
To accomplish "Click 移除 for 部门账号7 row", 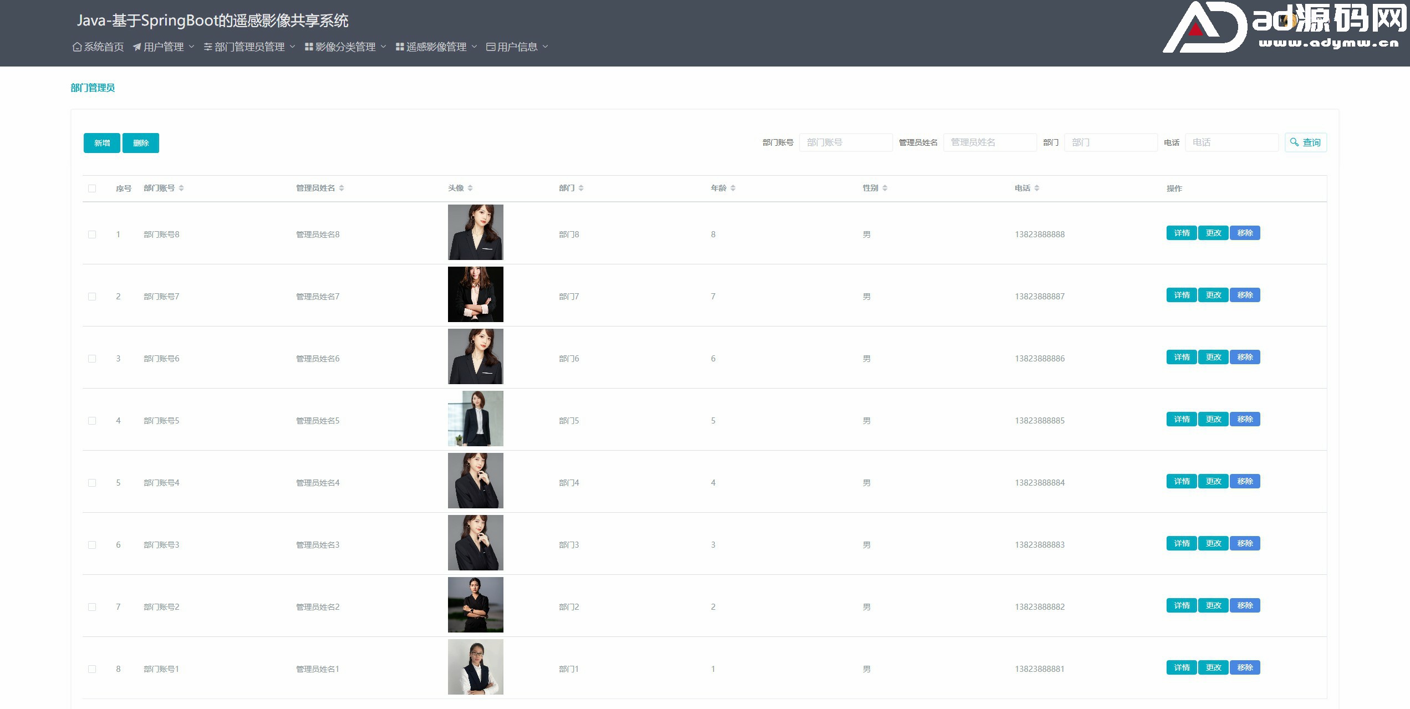I will coord(1245,295).
